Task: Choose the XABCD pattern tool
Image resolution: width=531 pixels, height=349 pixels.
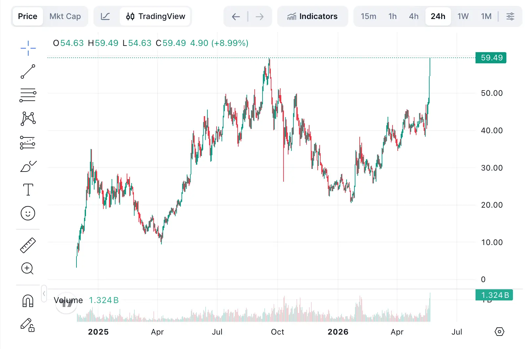Action: [x=28, y=119]
